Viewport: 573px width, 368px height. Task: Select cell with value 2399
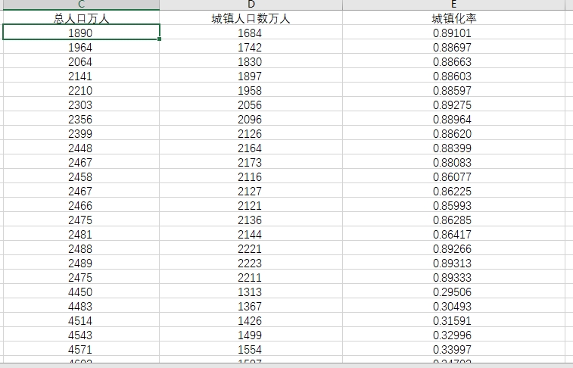(81, 133)
